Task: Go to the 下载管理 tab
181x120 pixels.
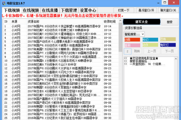Action: pyautogui.click(x=69, y=10)
